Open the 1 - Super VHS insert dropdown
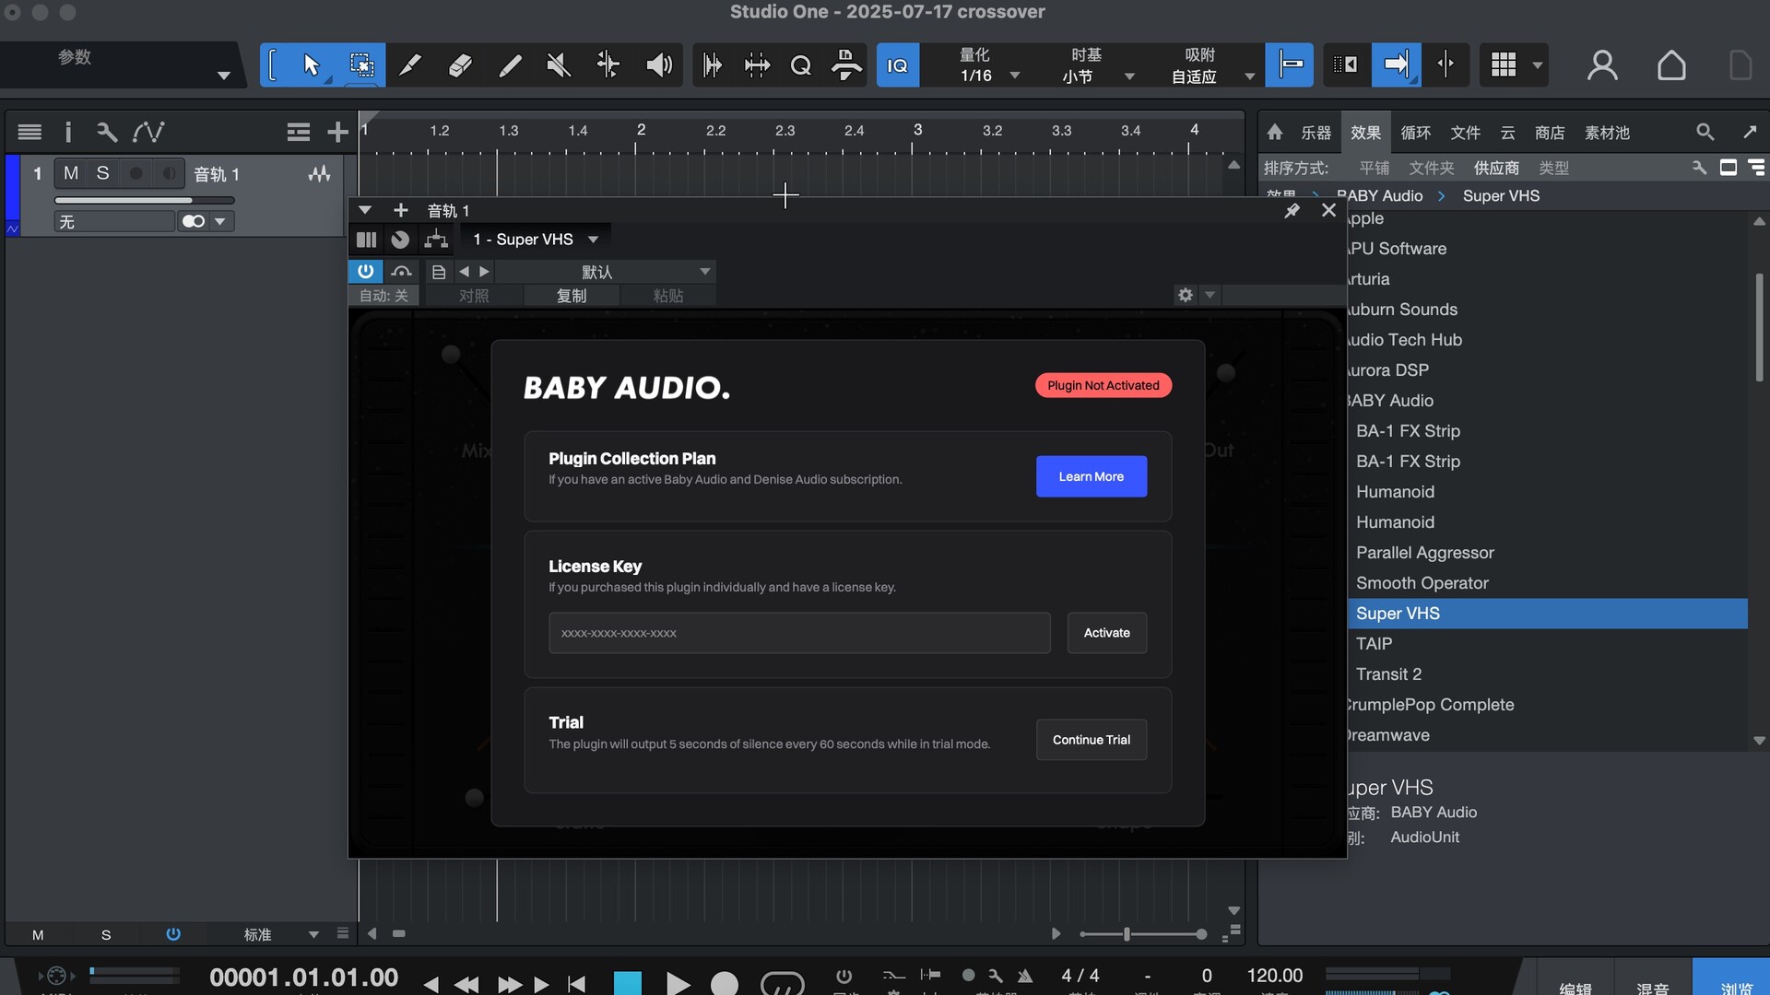 (x=536, y=240)
